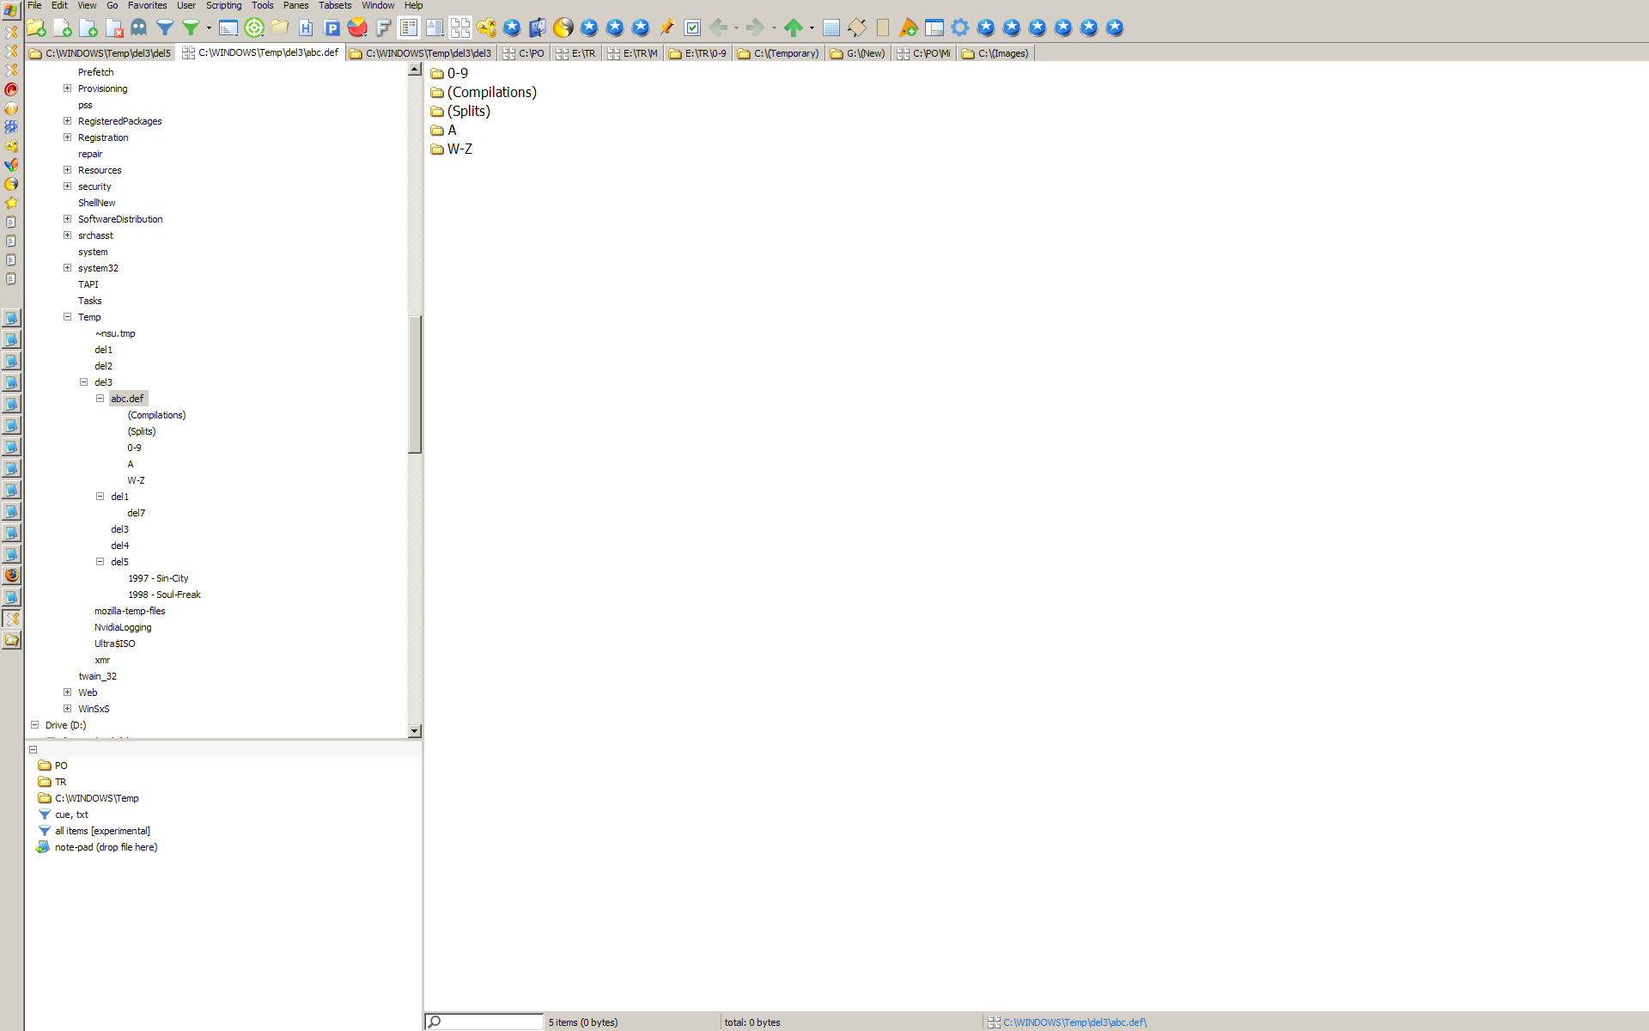
Task: Click the blue funnel filter icon
Action: (x=164, y=28)
